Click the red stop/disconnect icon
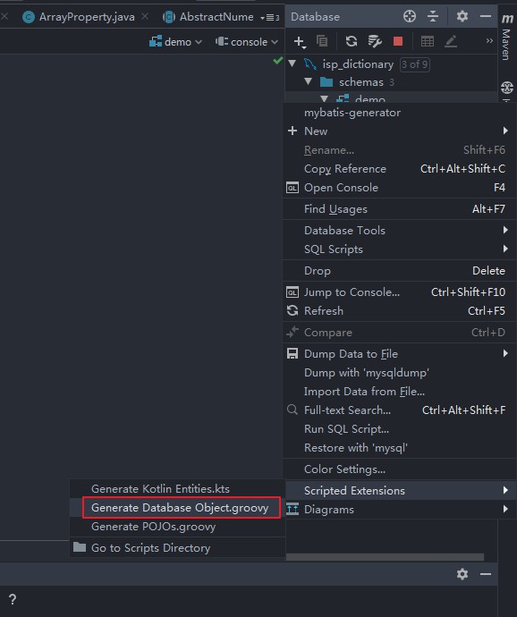This screenshot has height=617, width=517. (398, 41)
